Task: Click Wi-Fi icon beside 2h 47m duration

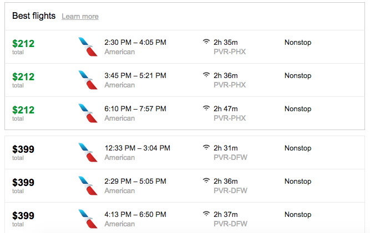Action: tap(206, 108)
